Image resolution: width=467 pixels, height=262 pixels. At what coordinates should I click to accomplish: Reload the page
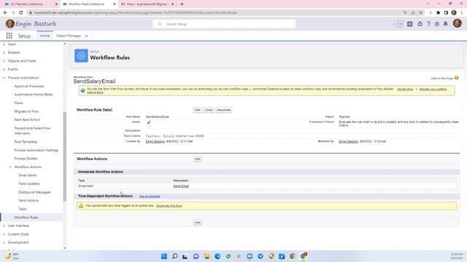click(21, 13)
